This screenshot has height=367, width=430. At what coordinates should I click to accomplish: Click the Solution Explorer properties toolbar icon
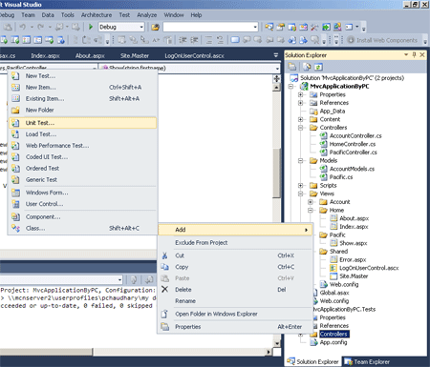point(292,67)
